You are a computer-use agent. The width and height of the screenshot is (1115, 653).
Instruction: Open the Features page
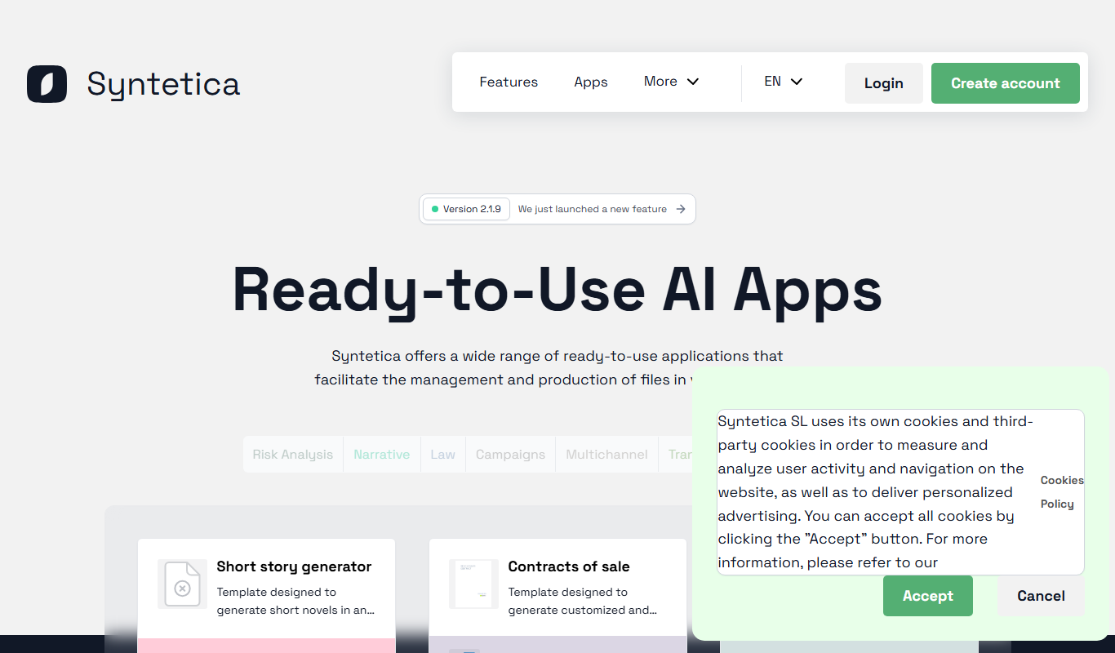(x=509, y=82)
